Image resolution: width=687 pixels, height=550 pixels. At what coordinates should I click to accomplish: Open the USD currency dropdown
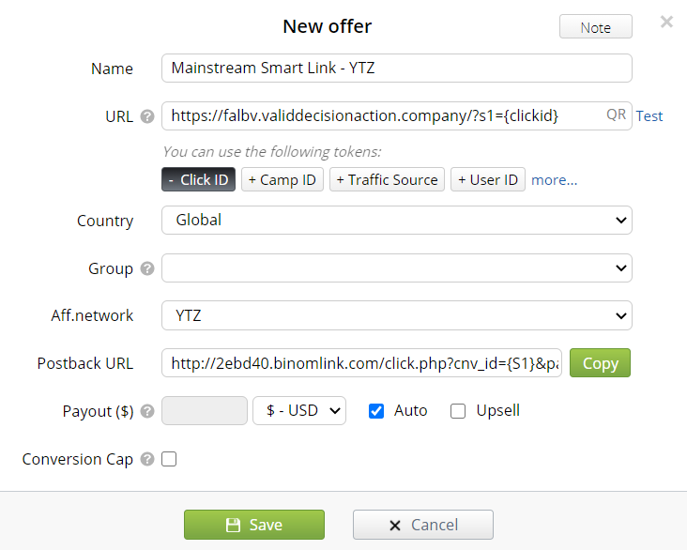299,410
